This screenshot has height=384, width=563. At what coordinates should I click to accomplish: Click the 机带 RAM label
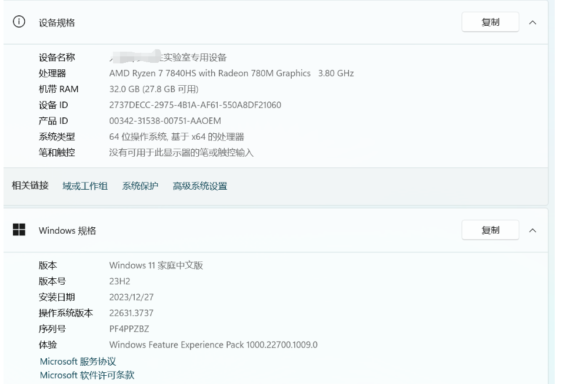[58, 89]
